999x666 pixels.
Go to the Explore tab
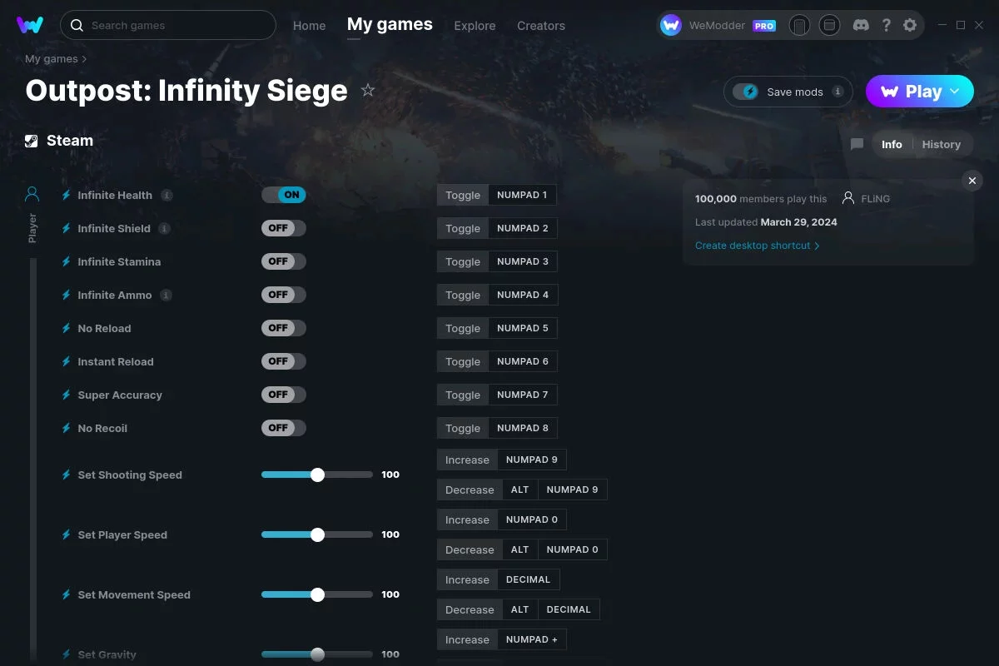click(x=475, y=26)
